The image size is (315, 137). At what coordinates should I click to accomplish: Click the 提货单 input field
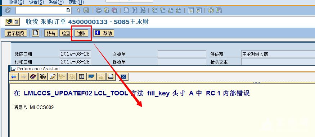182,62
